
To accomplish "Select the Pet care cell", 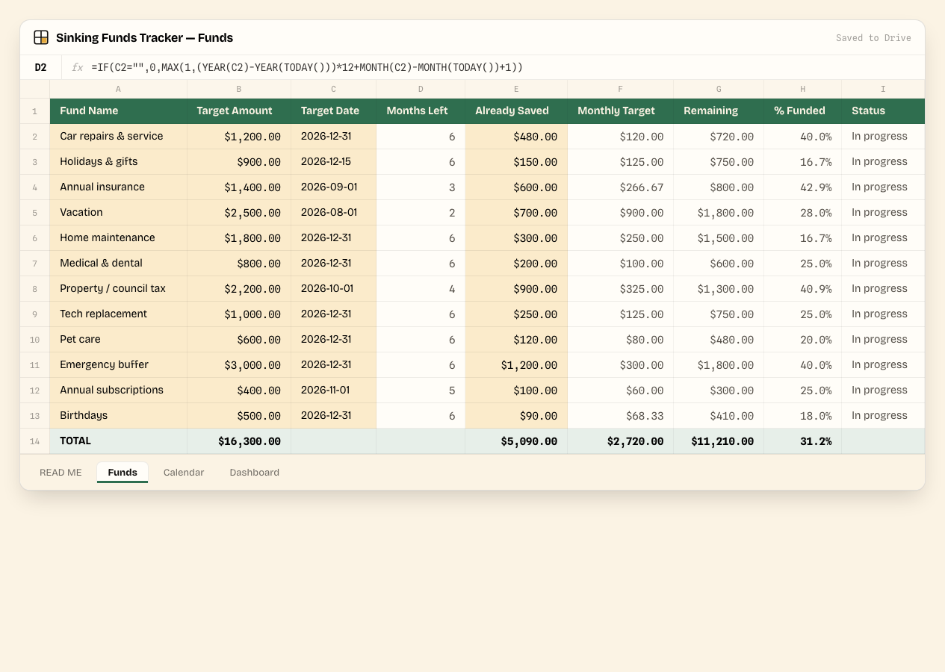I will tap(118, 340).
